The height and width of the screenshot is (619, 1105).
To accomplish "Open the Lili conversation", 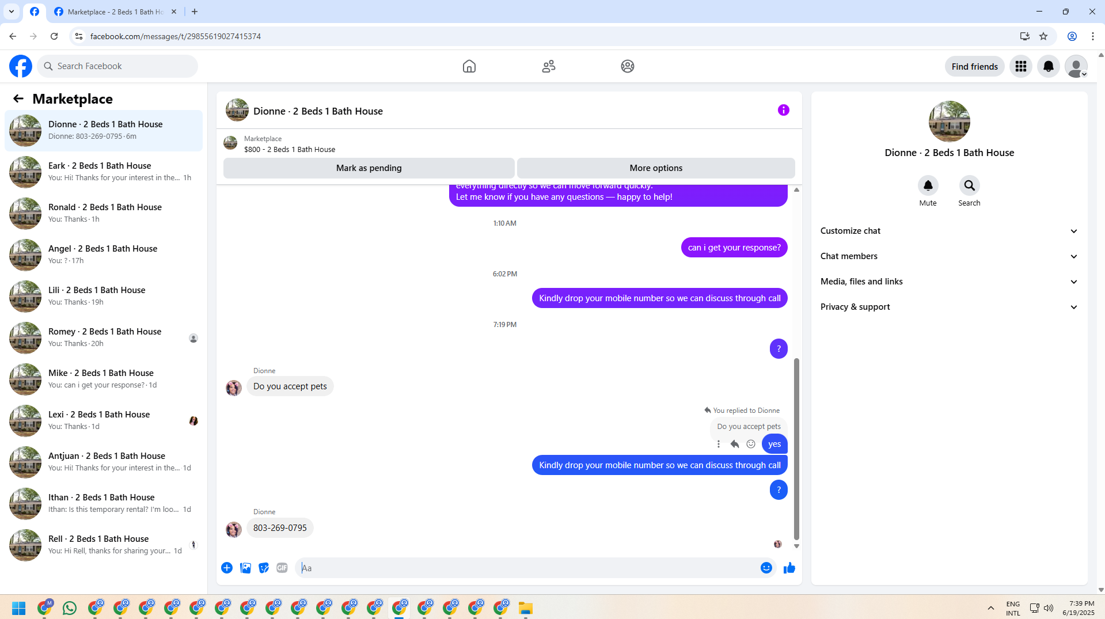I will 104,297.
